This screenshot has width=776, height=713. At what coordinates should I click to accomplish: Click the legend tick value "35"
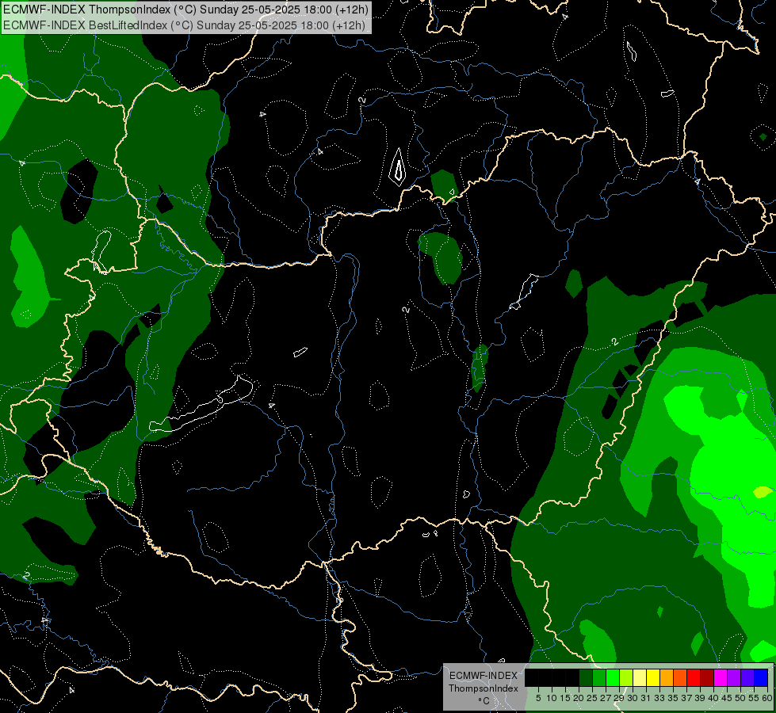(x=673, y=698)
